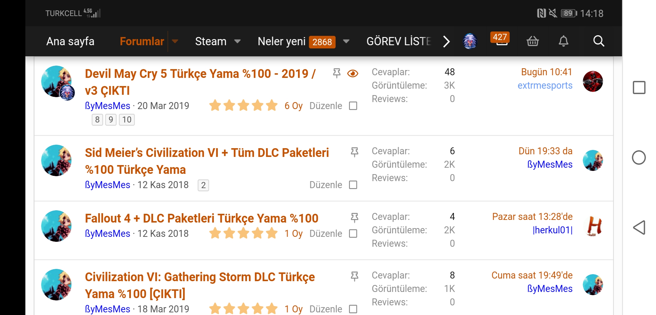
Task: Tap Android home circle button
Action: tap(639, 157)
